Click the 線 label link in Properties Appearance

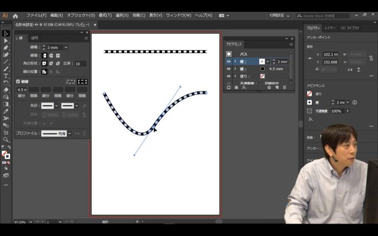click(x=317, y=102)
